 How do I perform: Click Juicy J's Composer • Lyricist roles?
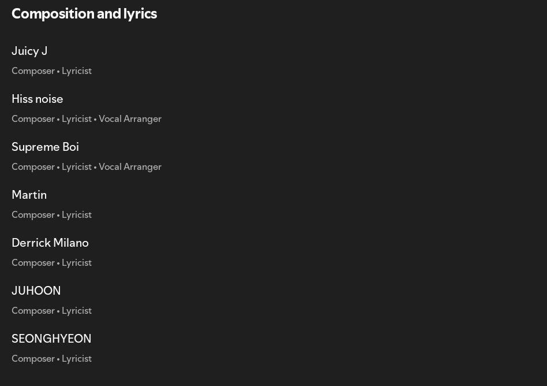click(x=51, y=71)
